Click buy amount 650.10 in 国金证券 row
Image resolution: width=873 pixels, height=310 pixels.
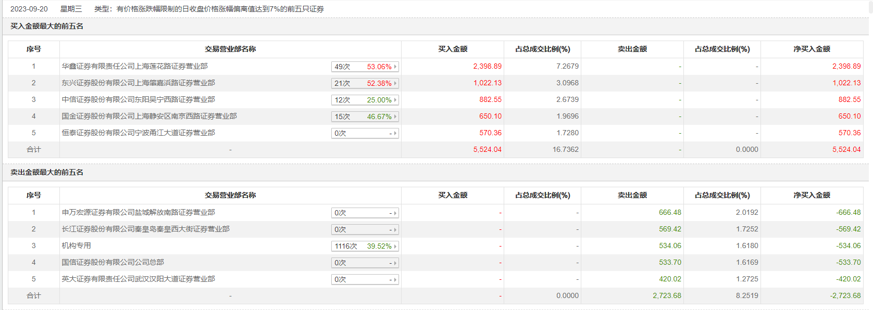pos(490,116)
